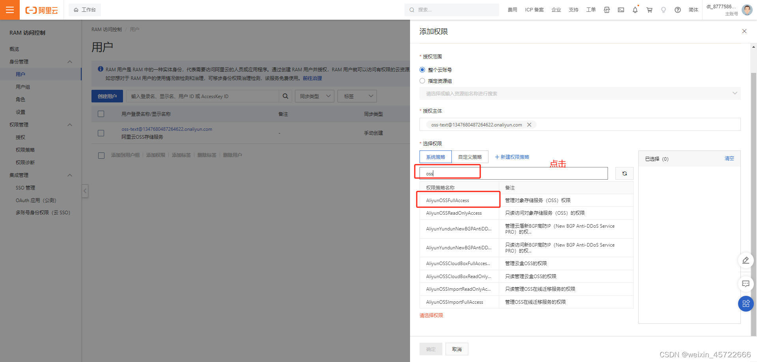This screenshot has width=757, height=362.
Task: Open the 支持 menu
Action: point(574,10)
